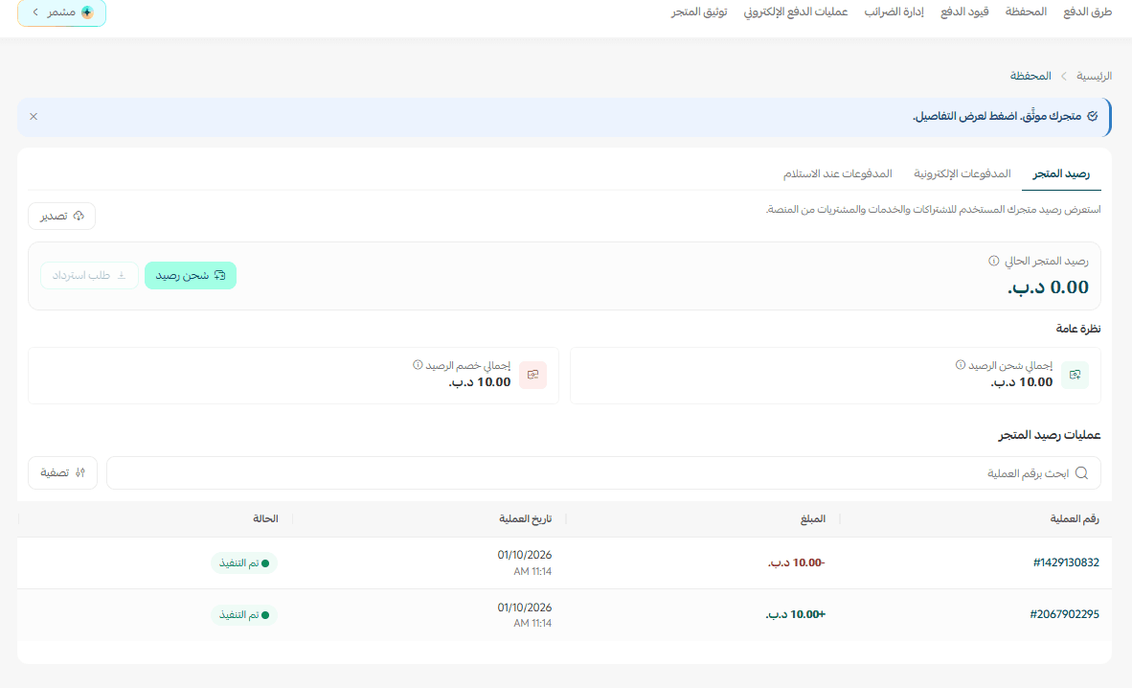Screen dimensions: 1132x688
Task: Open قيود الدفع in top navigation
Action: 964,12
